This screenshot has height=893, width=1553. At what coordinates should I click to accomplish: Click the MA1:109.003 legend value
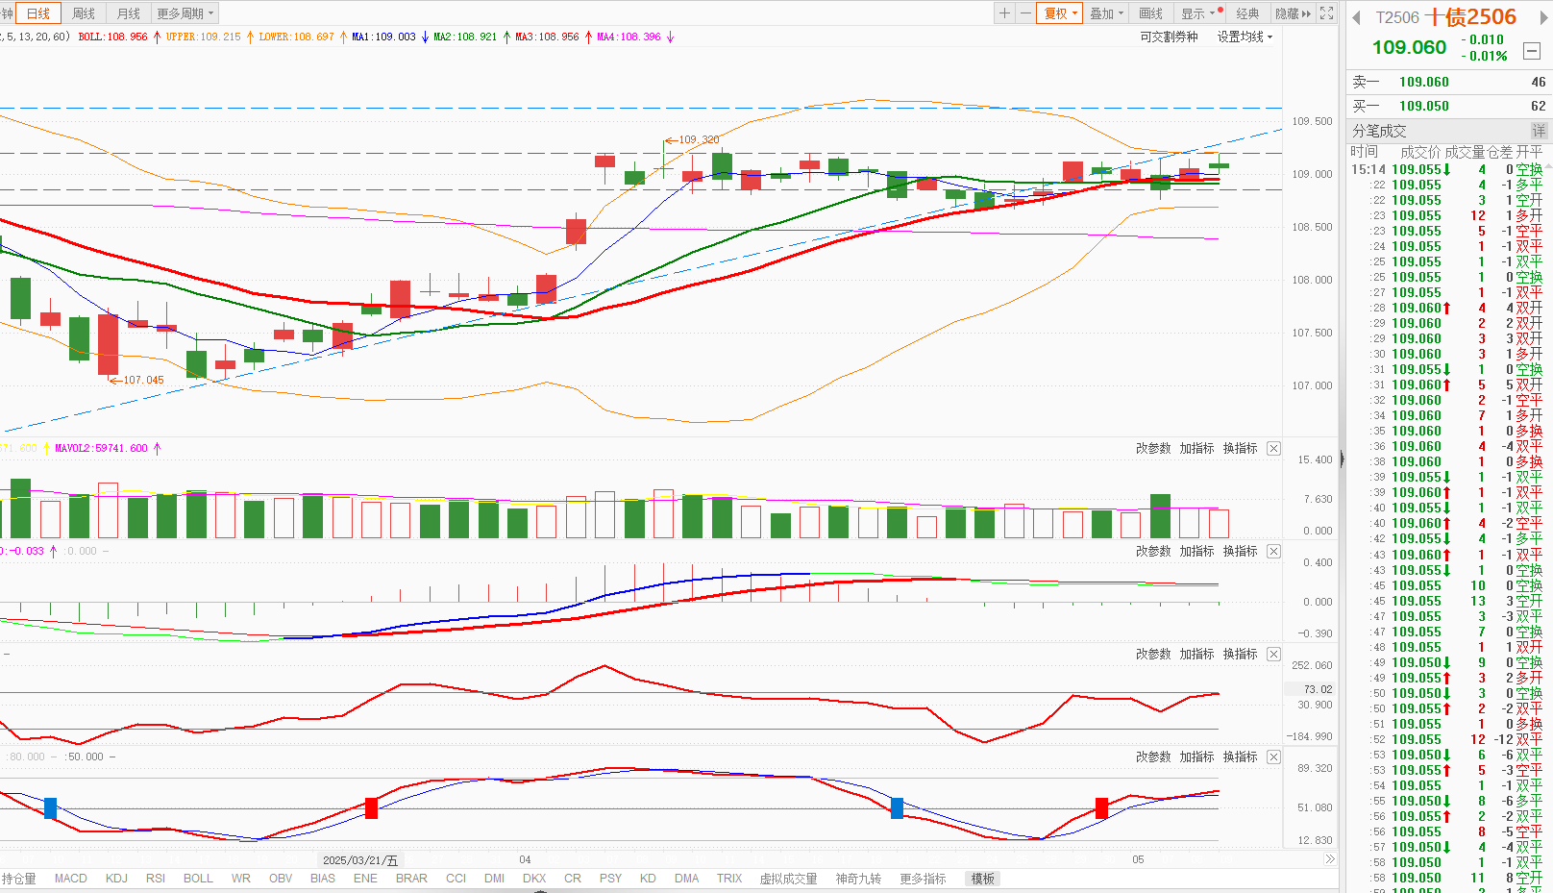click(x=383, y=37)
